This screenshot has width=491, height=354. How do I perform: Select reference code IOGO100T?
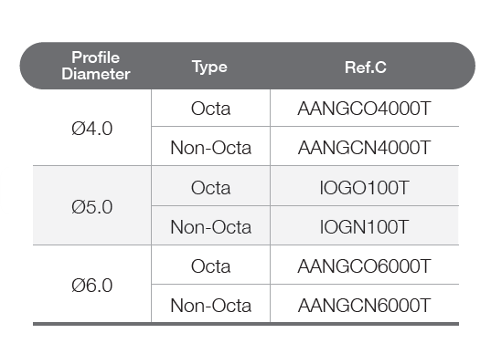tap(364, 188)
